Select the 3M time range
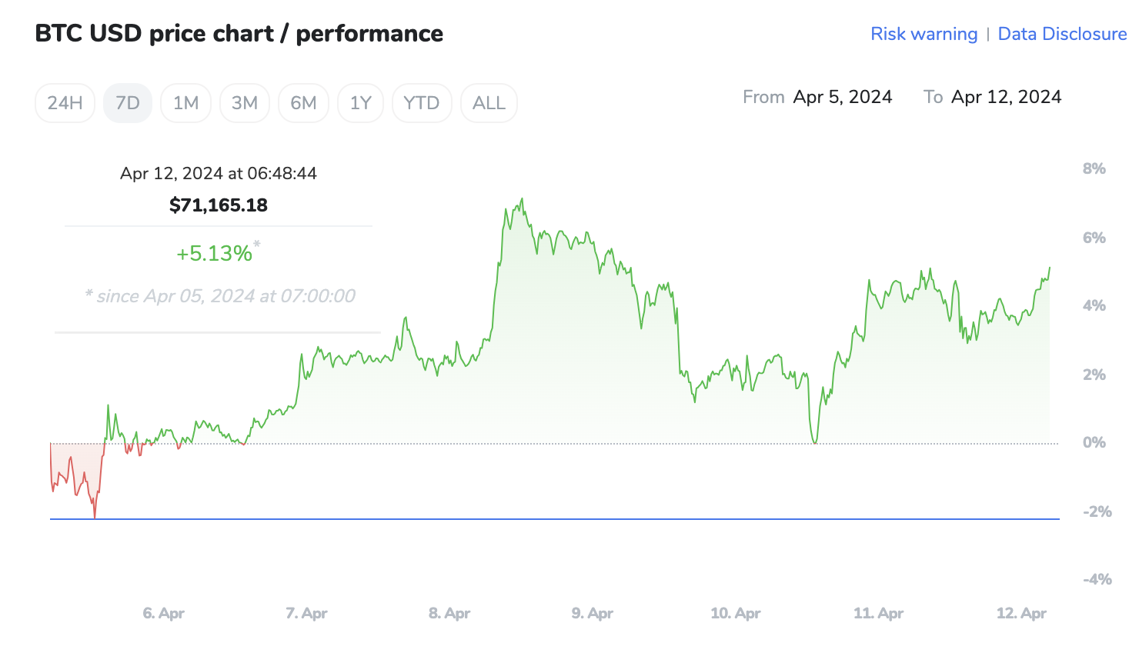Image resolution: width=1139 pixels, height=663 pixels. 244,102
